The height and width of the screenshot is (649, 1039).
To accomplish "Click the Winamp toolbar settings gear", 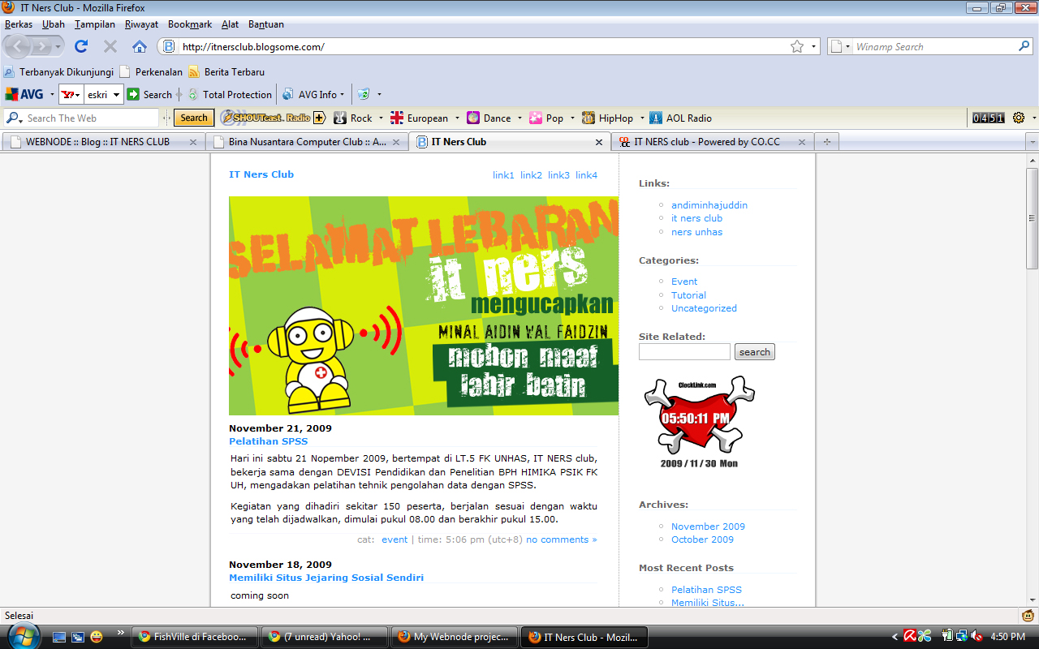I will click(1019, 118).
